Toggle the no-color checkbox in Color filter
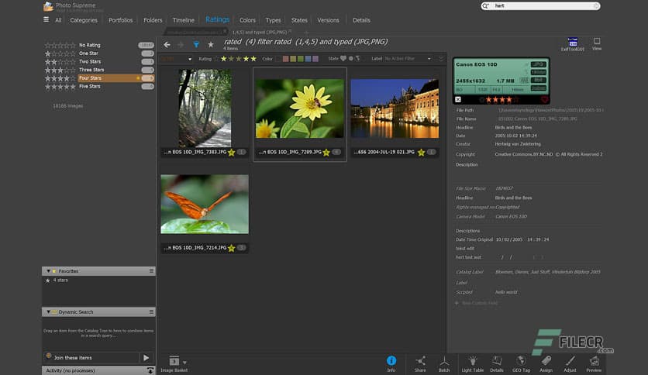 pyautogui.click(x=278, y=59)
